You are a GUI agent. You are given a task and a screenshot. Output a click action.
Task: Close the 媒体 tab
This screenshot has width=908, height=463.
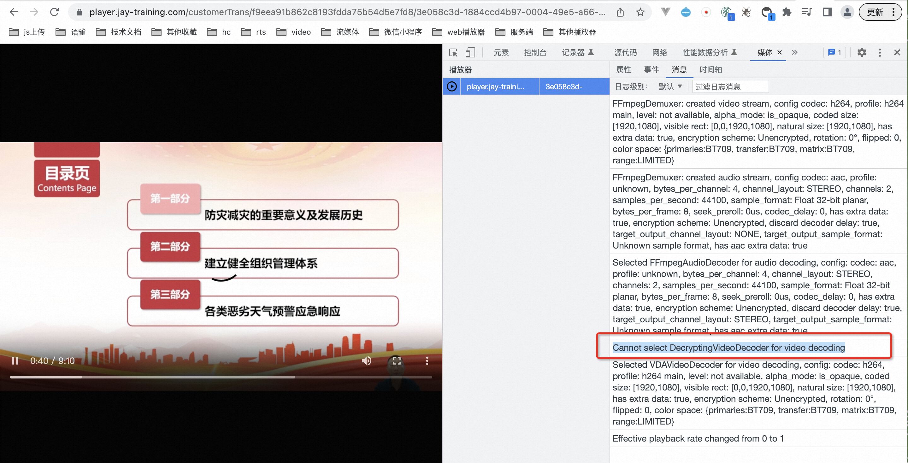[780, 52]
